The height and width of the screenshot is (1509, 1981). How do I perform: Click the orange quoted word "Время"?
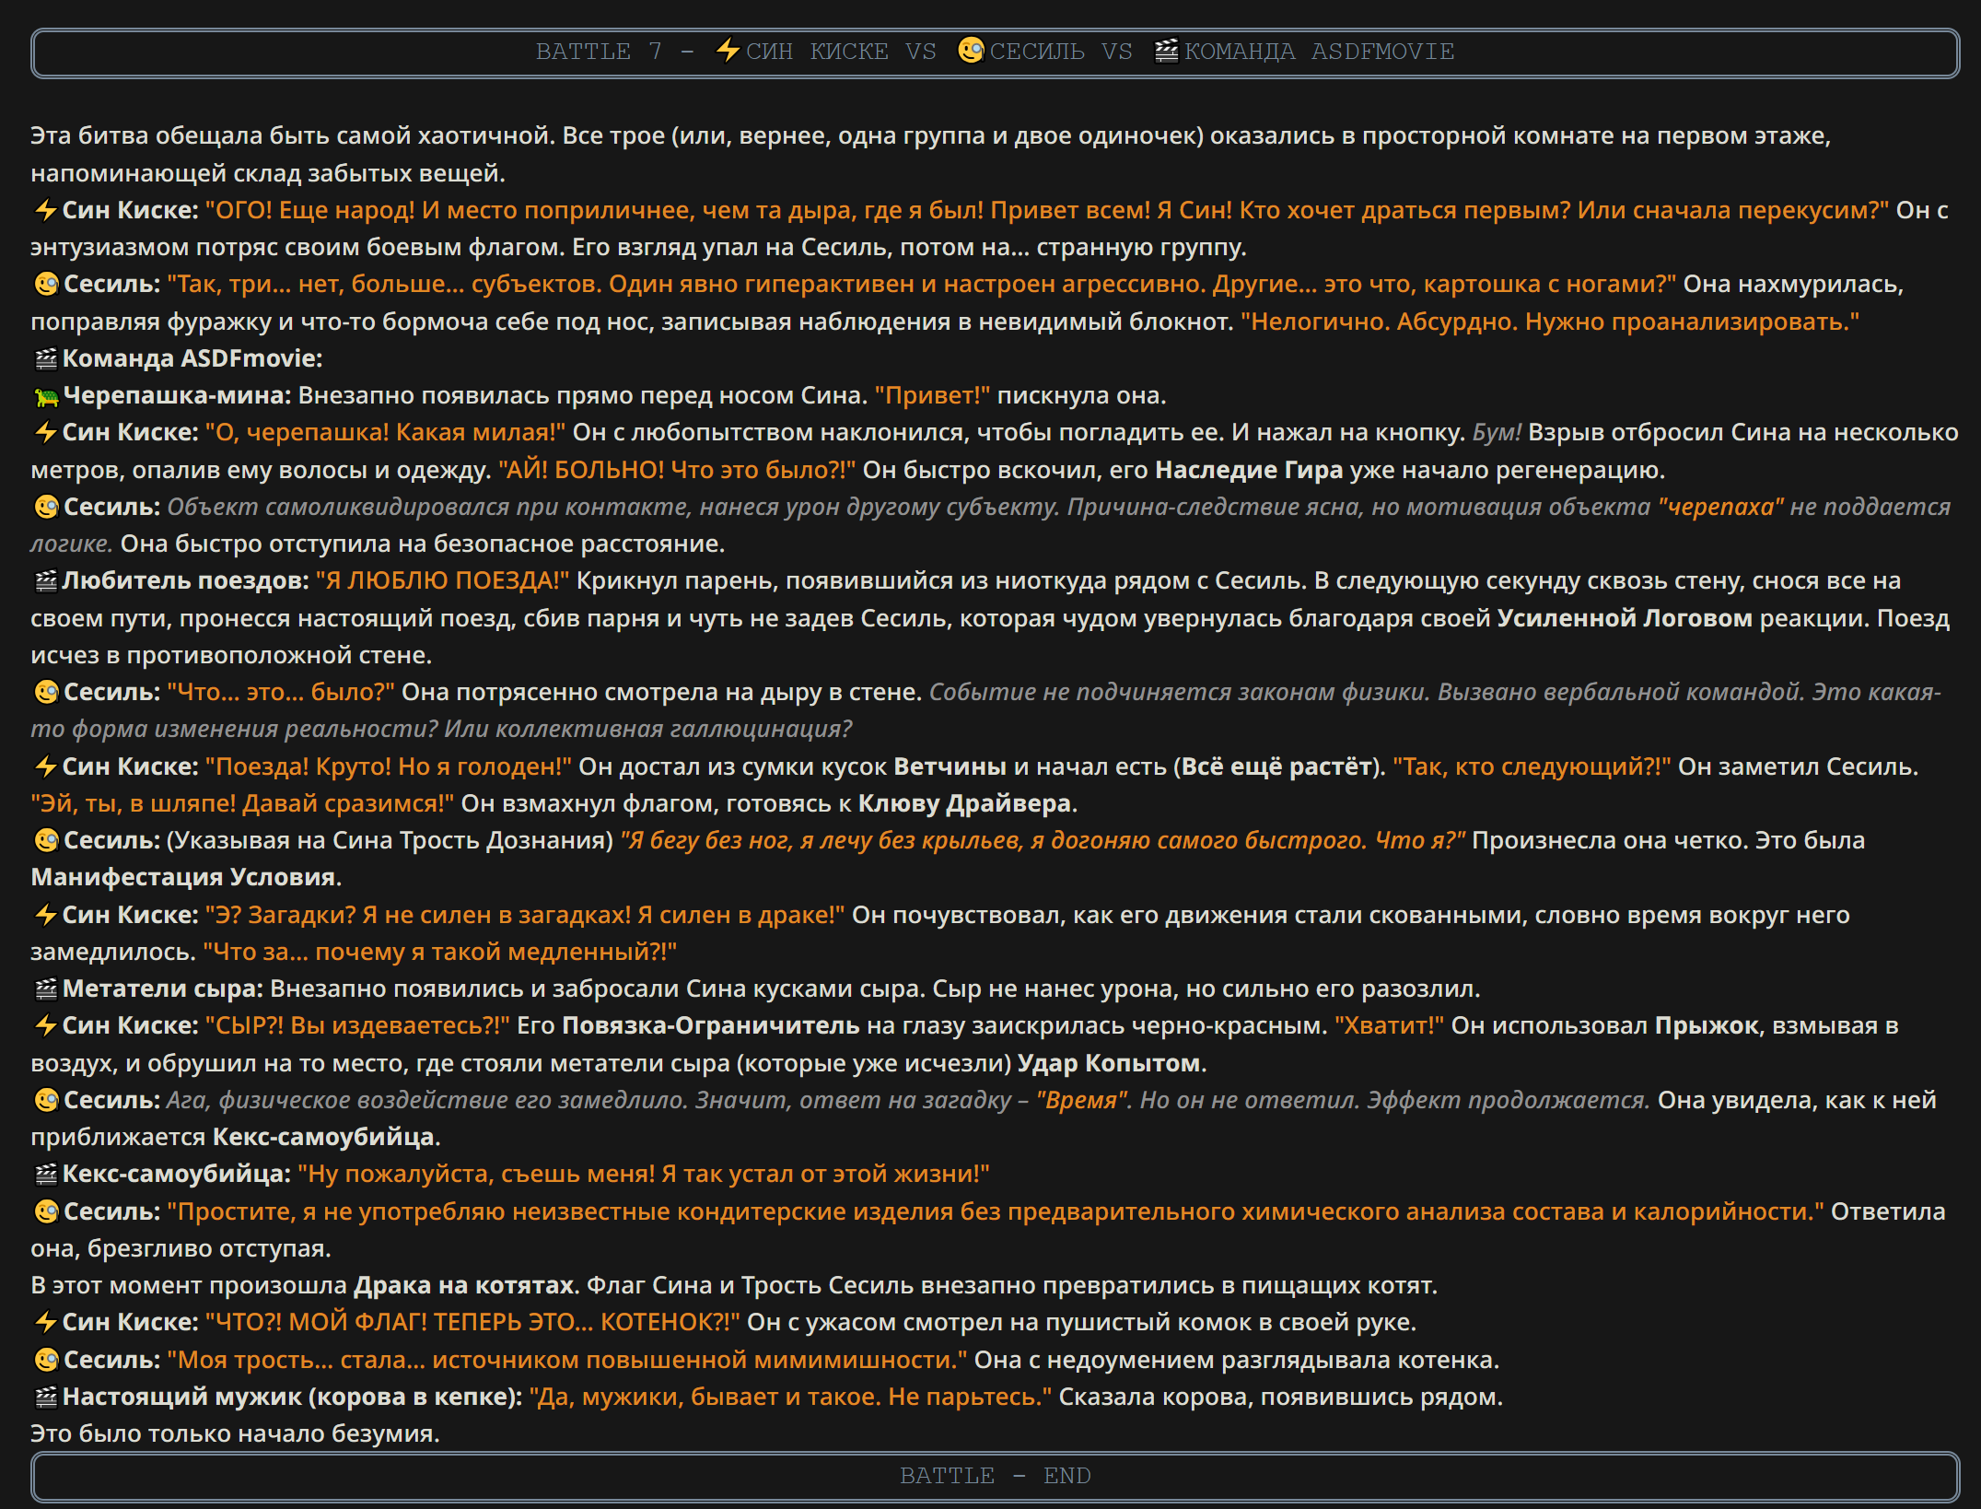pyautogui.click(x=1083, y=1100)
